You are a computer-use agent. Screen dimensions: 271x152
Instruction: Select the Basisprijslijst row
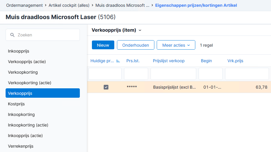(x=179, y=87)
